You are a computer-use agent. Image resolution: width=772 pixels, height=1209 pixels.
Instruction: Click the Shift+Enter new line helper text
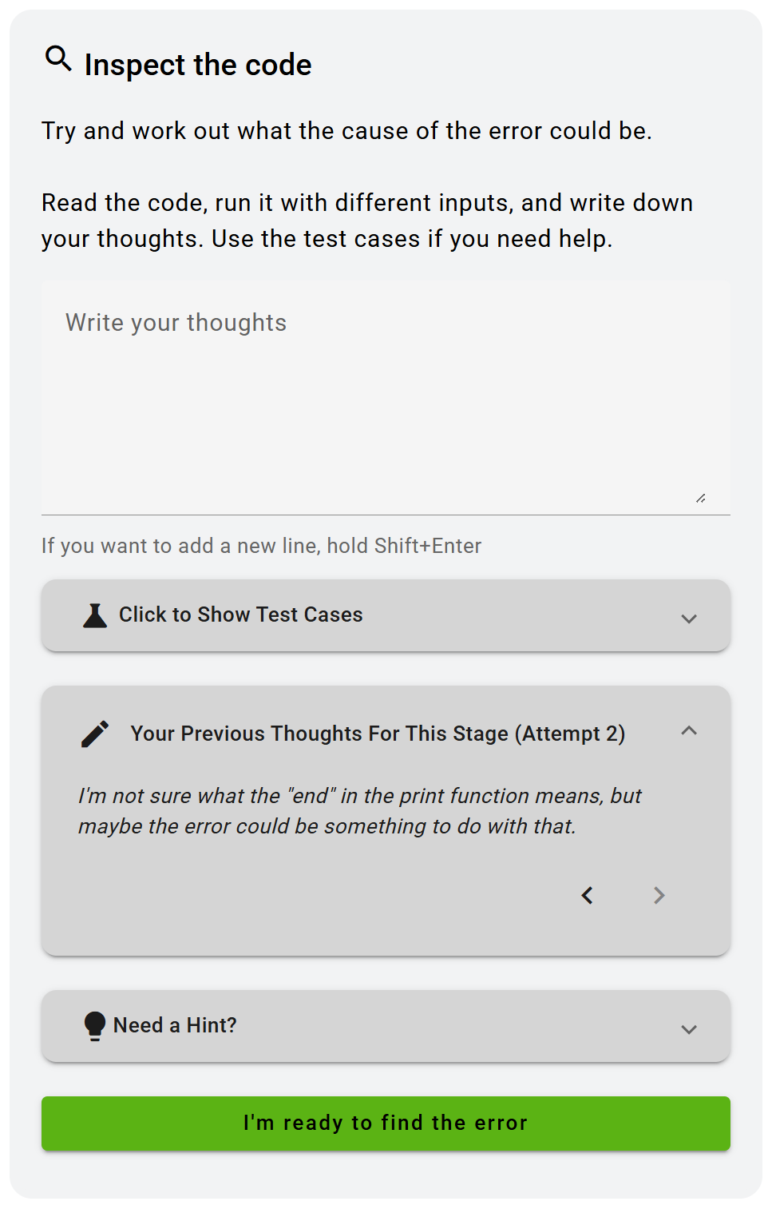(x=261, y=546)
